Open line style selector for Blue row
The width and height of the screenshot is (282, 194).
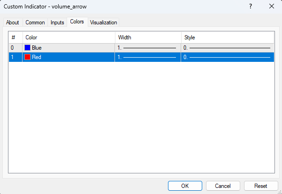[227, 48]
